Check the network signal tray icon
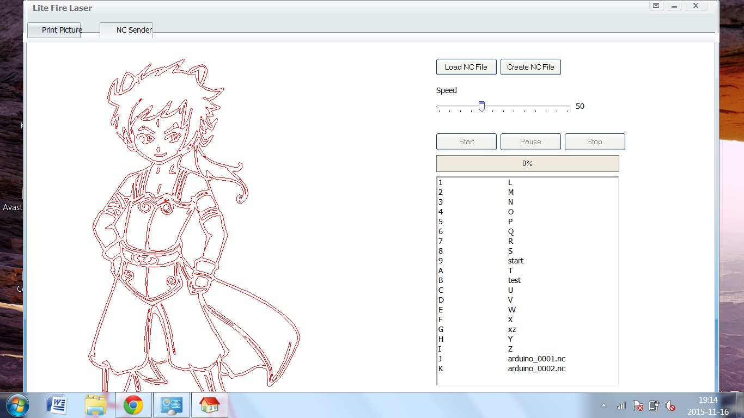744x418 pixels. point(621,405)
